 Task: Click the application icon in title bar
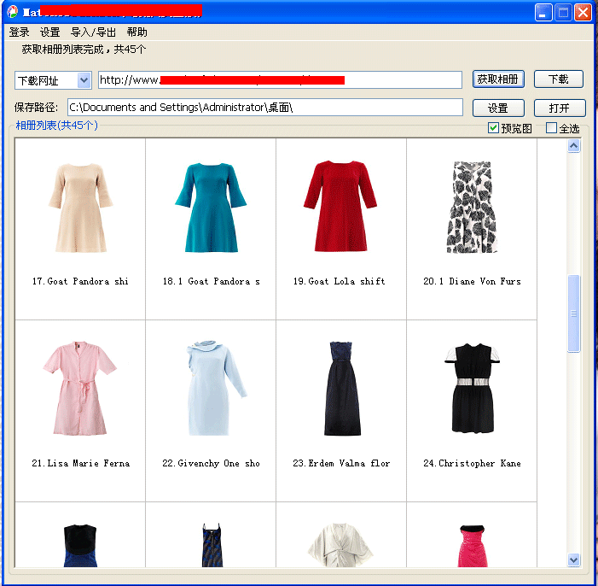tap(12, 12)
